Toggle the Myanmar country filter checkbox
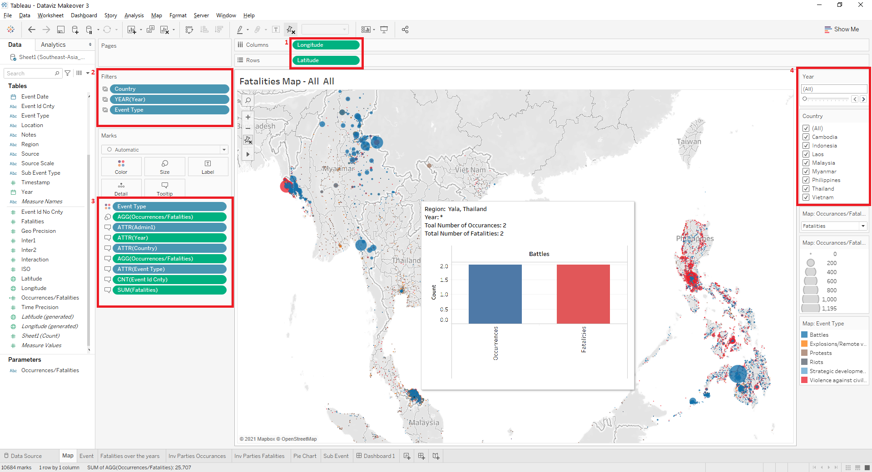The image size is (872, 472). point(806,172)
